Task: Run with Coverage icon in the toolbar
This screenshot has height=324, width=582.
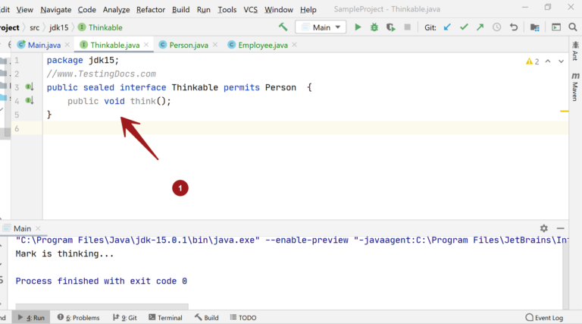Action: [390, 27]
